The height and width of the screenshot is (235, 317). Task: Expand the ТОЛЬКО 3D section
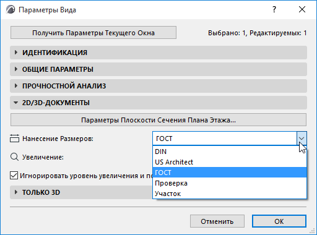[x=82, y=192]
